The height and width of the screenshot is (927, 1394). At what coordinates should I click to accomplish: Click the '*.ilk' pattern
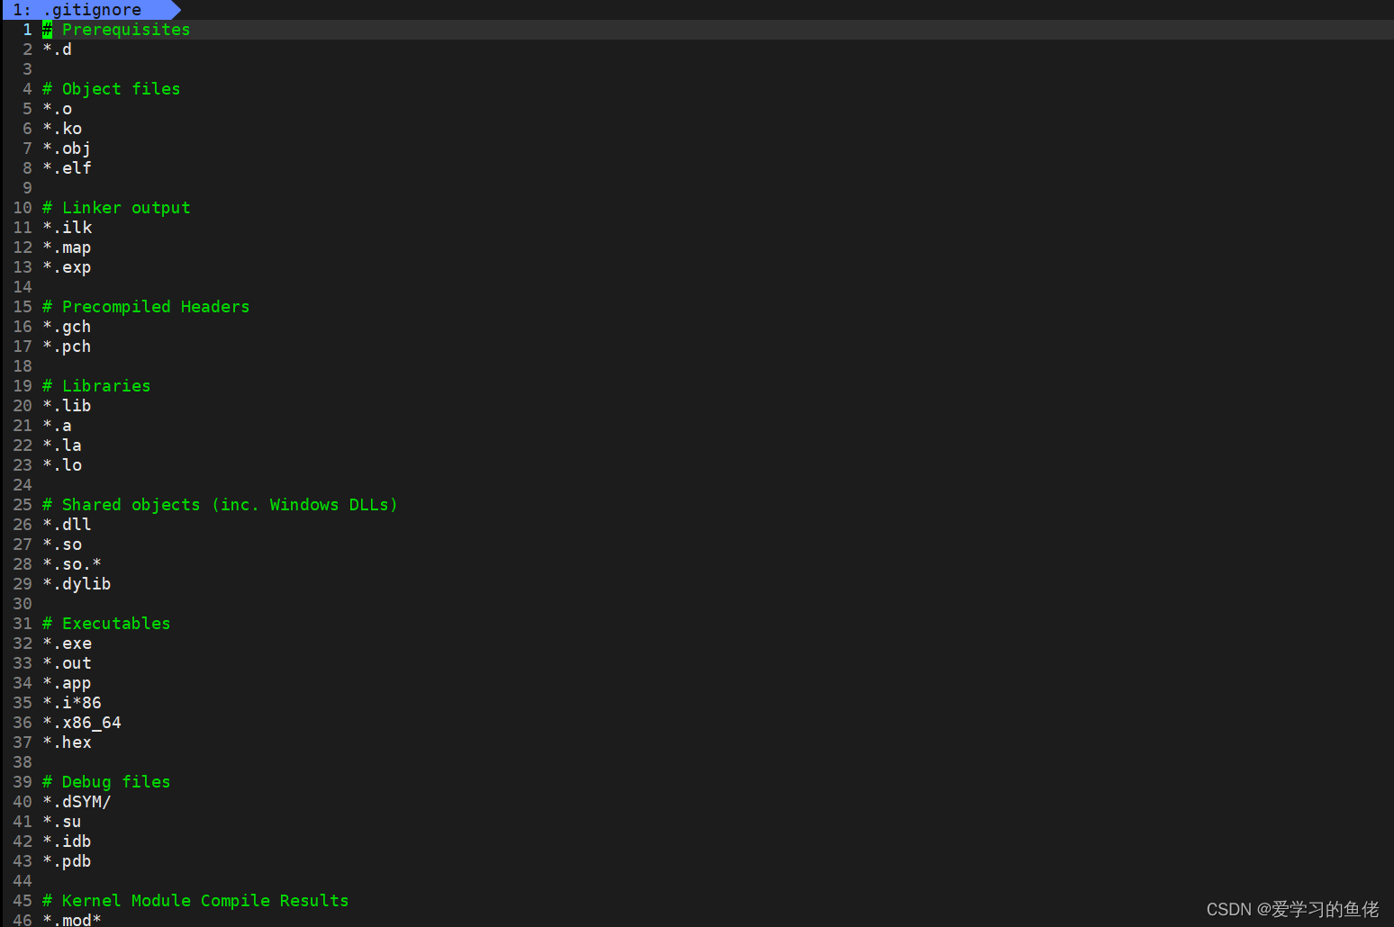coord(67,228)
